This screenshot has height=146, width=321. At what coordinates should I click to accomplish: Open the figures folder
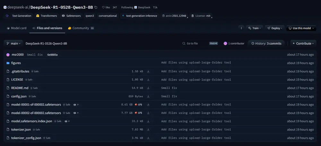tap(16, 63)
